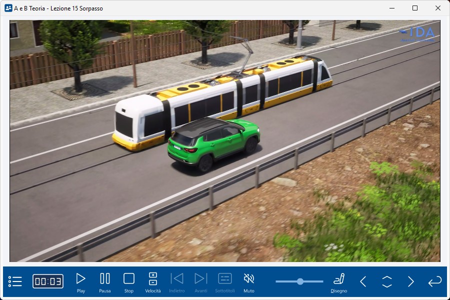The width and height of the screenshot is (450, 300).
Task: Open the Velocità speed control
Action: point(153,282)
